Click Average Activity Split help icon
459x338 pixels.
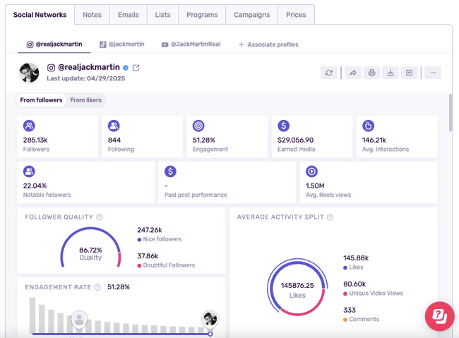click(x=330, y=217)
